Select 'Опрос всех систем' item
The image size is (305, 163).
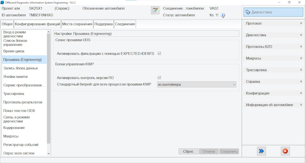[24, 153]
